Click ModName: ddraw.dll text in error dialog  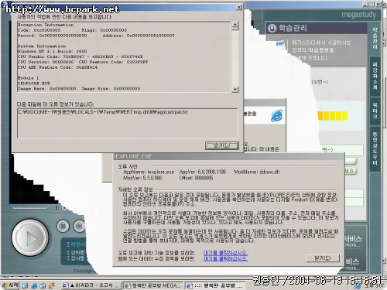(x=257, y=172)
